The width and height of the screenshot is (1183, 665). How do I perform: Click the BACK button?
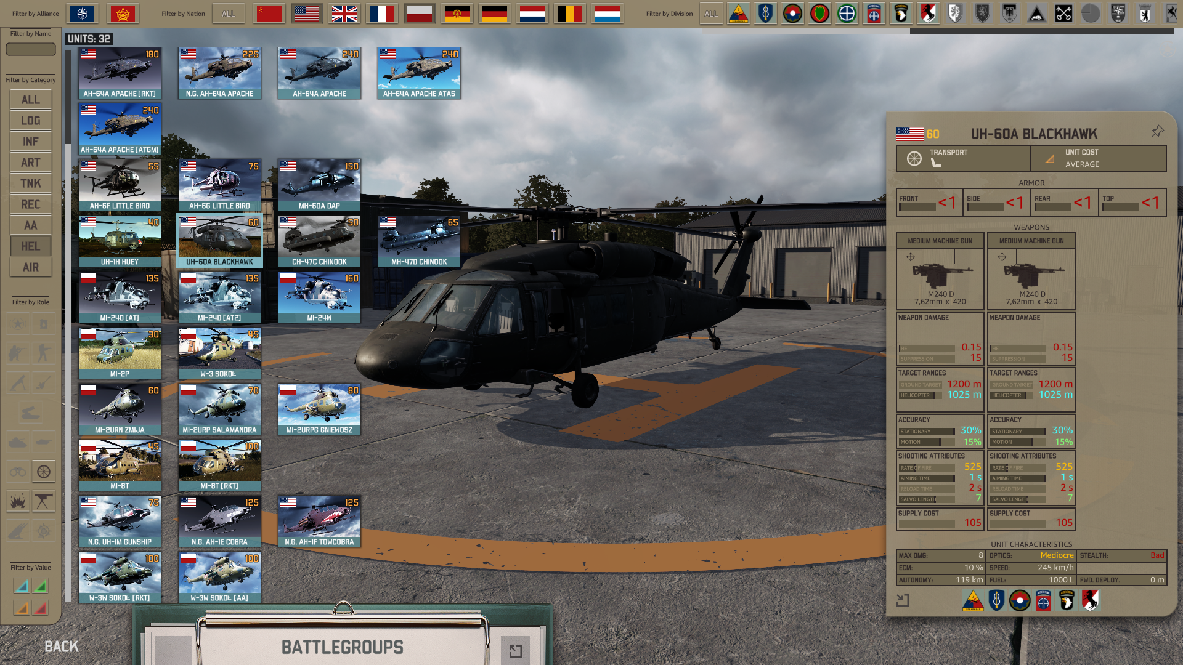(x=62, y=647)
